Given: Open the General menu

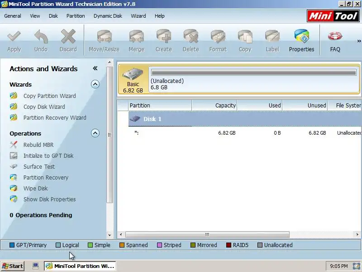Looking at the screenshot, I should (x=13, y=16).
